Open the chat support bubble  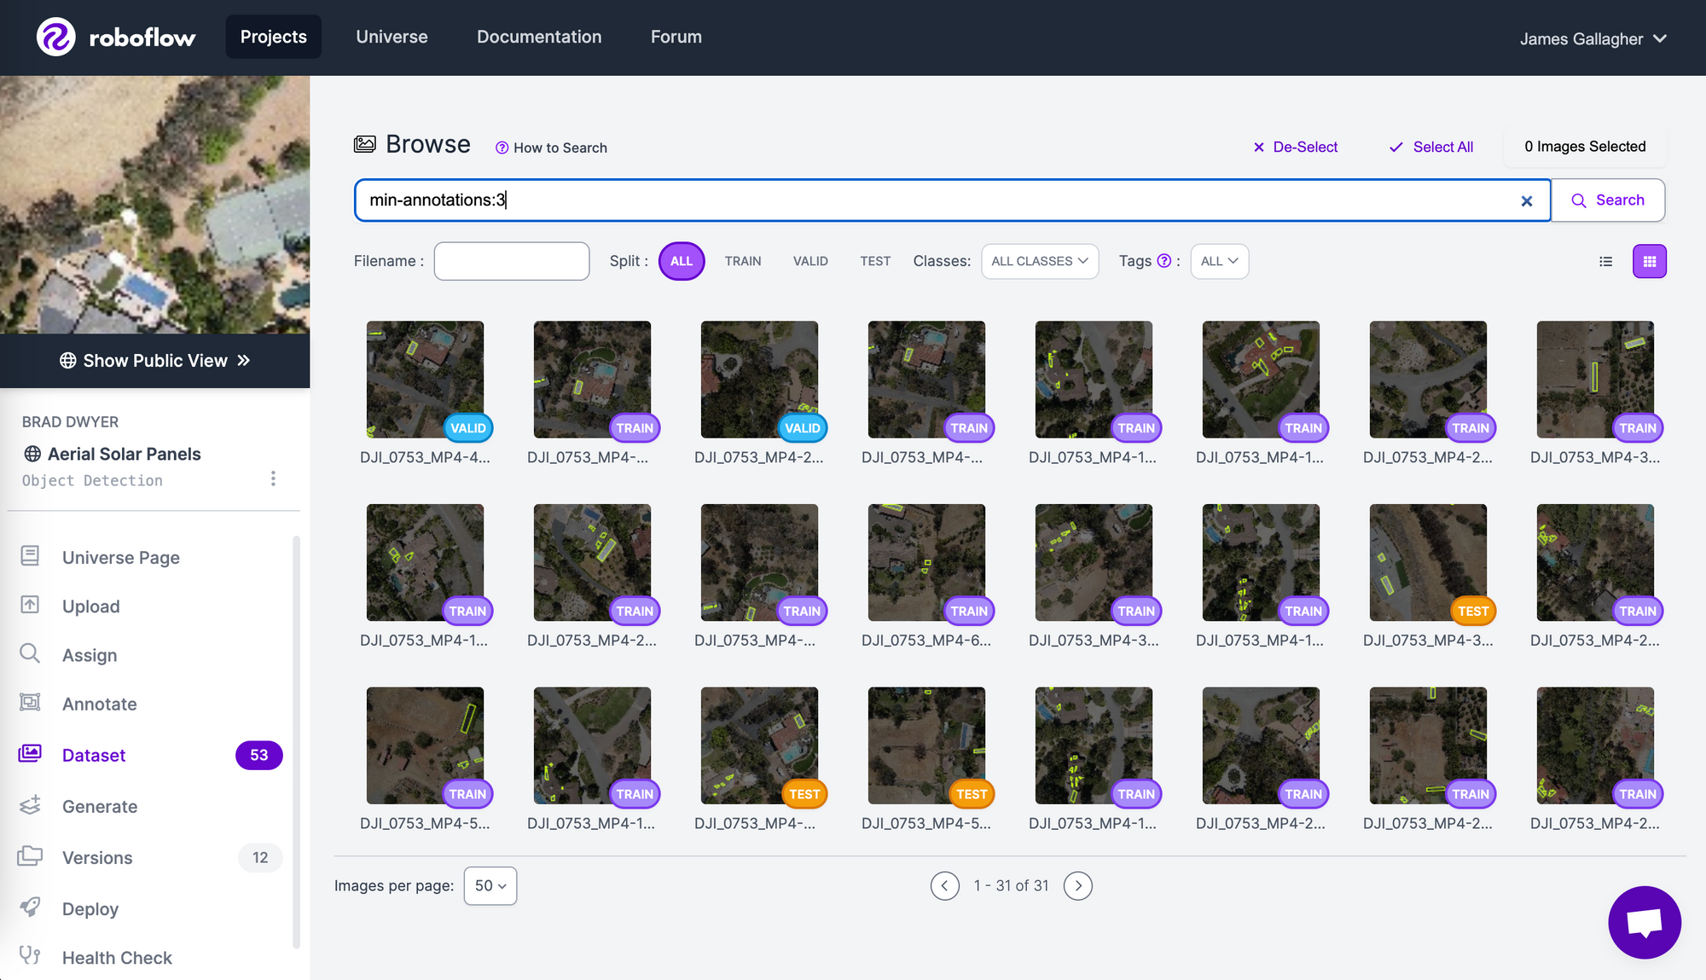1644,922
